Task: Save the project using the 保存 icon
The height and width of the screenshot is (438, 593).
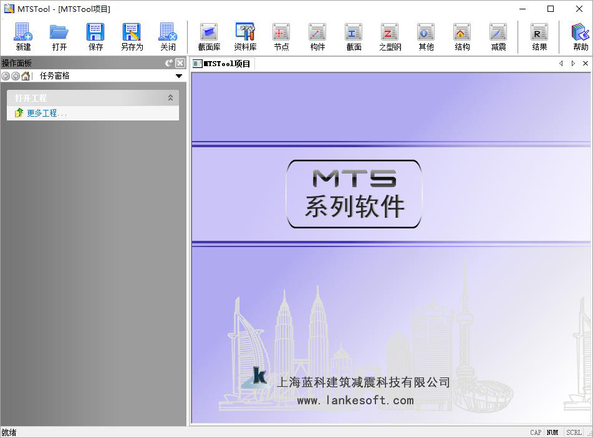Action: coord(95,37)
